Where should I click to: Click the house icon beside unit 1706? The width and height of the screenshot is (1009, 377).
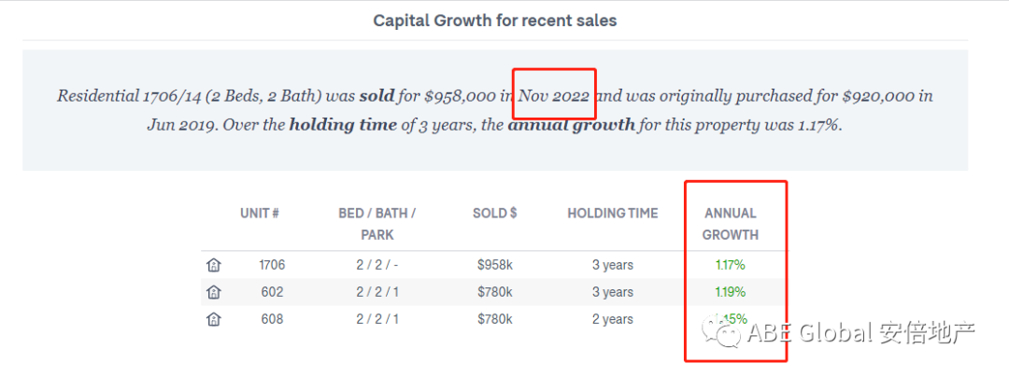click(214, 265)
